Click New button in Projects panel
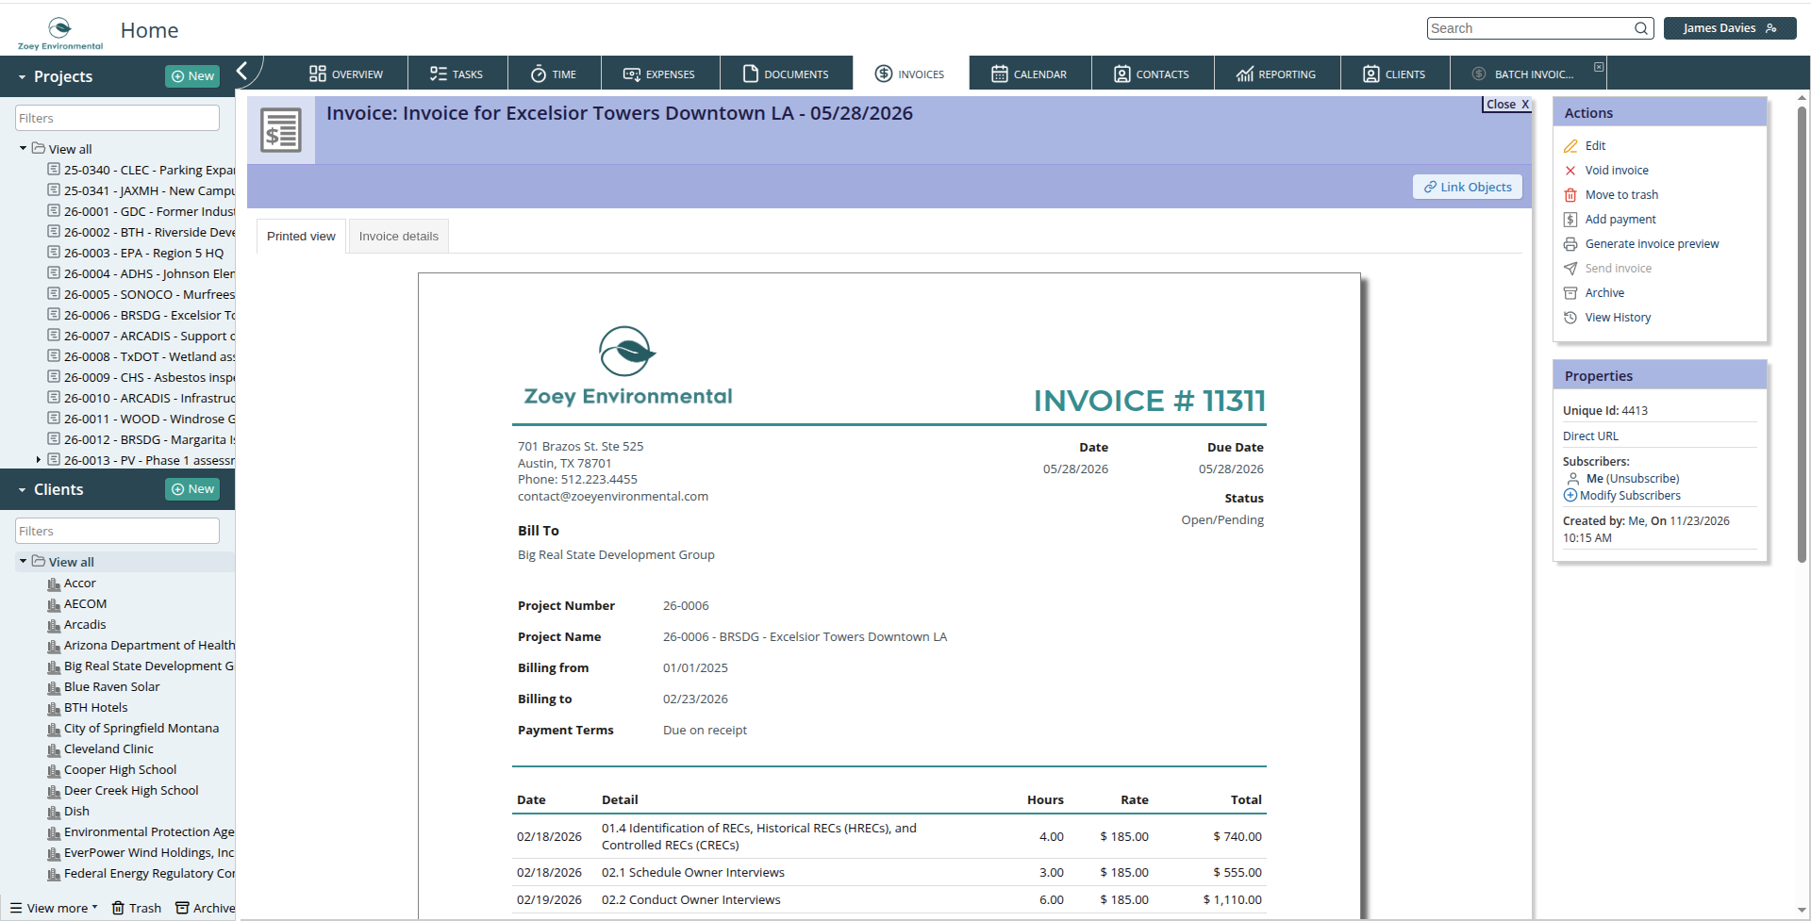 (x=192, y=76)
